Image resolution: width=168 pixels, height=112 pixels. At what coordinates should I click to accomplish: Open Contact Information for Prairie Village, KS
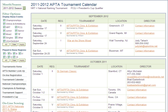[x=137, y=105]
